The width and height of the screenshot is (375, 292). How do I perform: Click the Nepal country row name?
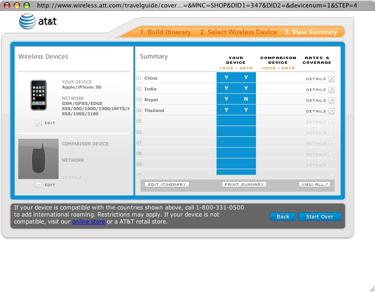151,100
